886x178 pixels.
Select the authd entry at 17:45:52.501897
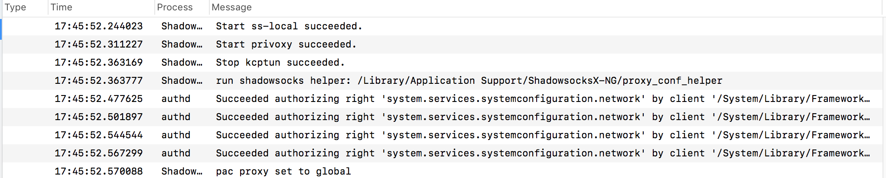click(443, 117)
